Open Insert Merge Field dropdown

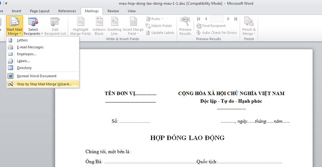(x=133, y=26)
